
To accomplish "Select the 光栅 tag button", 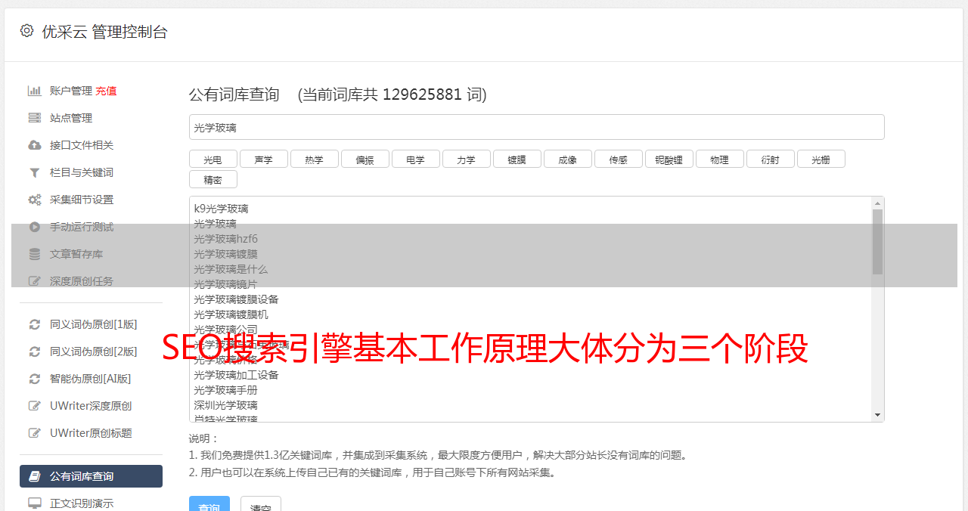I will point(821,159).
